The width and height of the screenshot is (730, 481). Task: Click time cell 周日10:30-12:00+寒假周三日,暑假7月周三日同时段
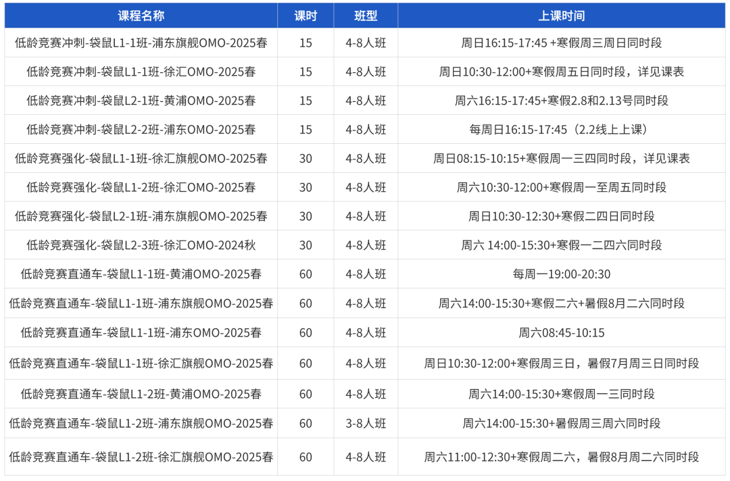click(562, 363)
